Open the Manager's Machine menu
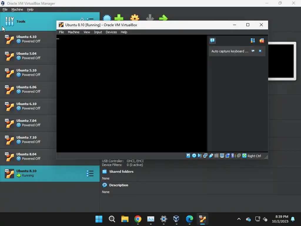 pos(17,9)
